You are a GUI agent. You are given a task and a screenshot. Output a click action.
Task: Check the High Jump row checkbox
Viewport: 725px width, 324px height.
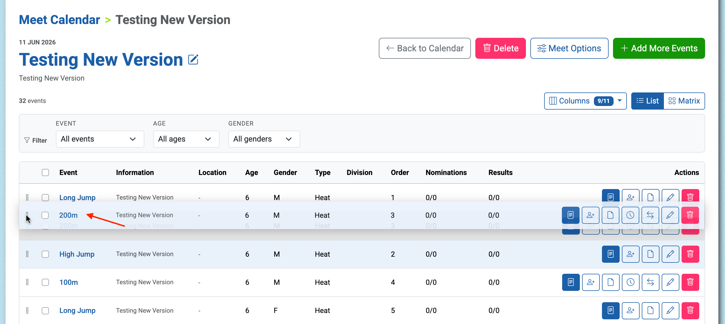coord(45,254)
